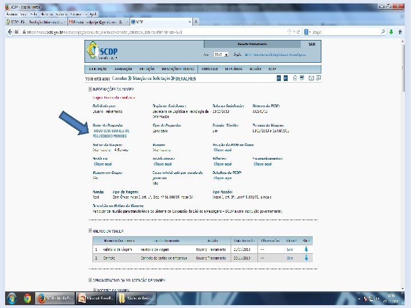Open the Ano year dropdown

point(221,54)
